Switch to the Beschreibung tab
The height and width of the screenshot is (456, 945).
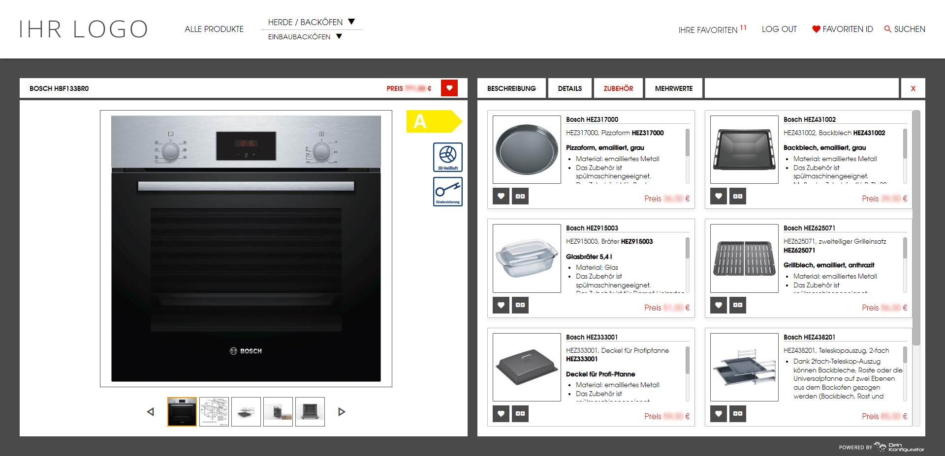click(x=511, y=88)
